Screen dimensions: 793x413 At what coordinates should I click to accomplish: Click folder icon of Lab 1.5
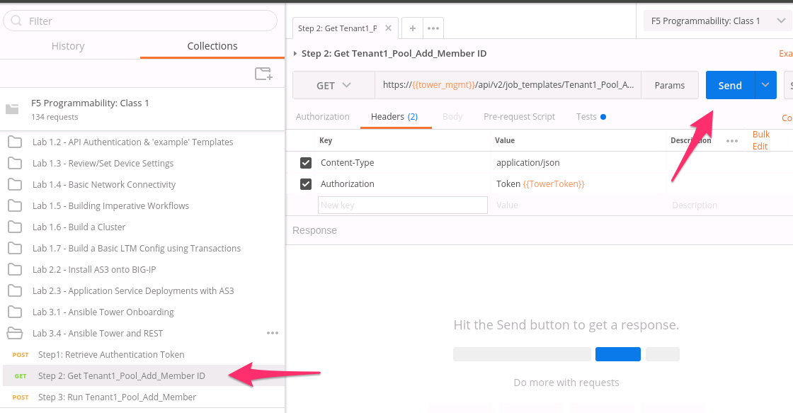pos(15,206)
